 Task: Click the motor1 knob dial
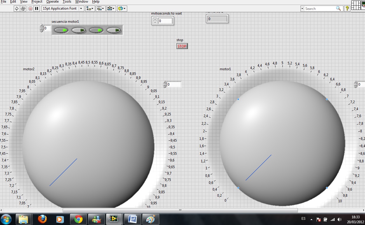[282, 143]
